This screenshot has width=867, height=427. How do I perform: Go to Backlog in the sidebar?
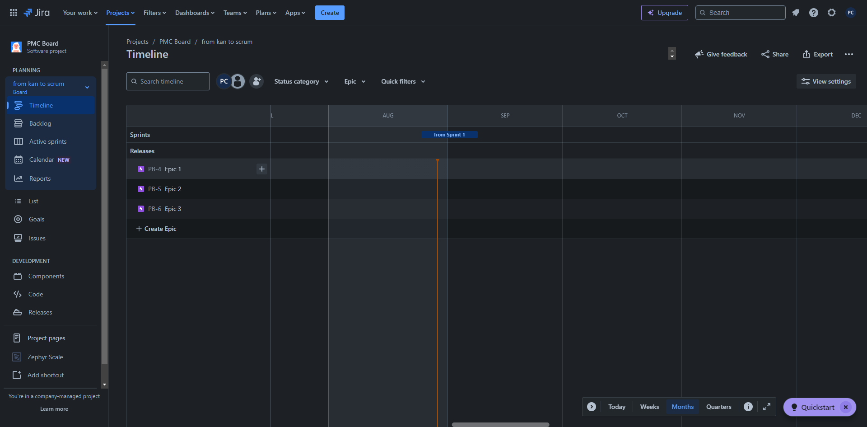pos(40,123)
